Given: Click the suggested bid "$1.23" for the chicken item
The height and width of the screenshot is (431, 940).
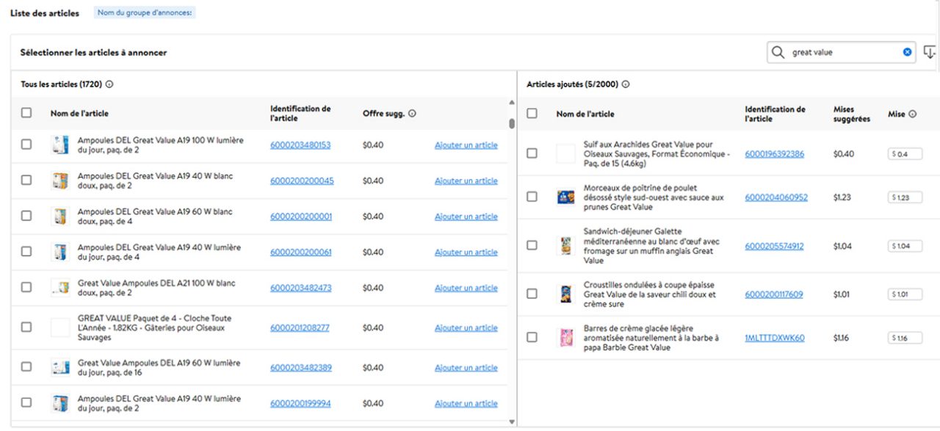Looking at the screenshot, I should tap(843, 197).
